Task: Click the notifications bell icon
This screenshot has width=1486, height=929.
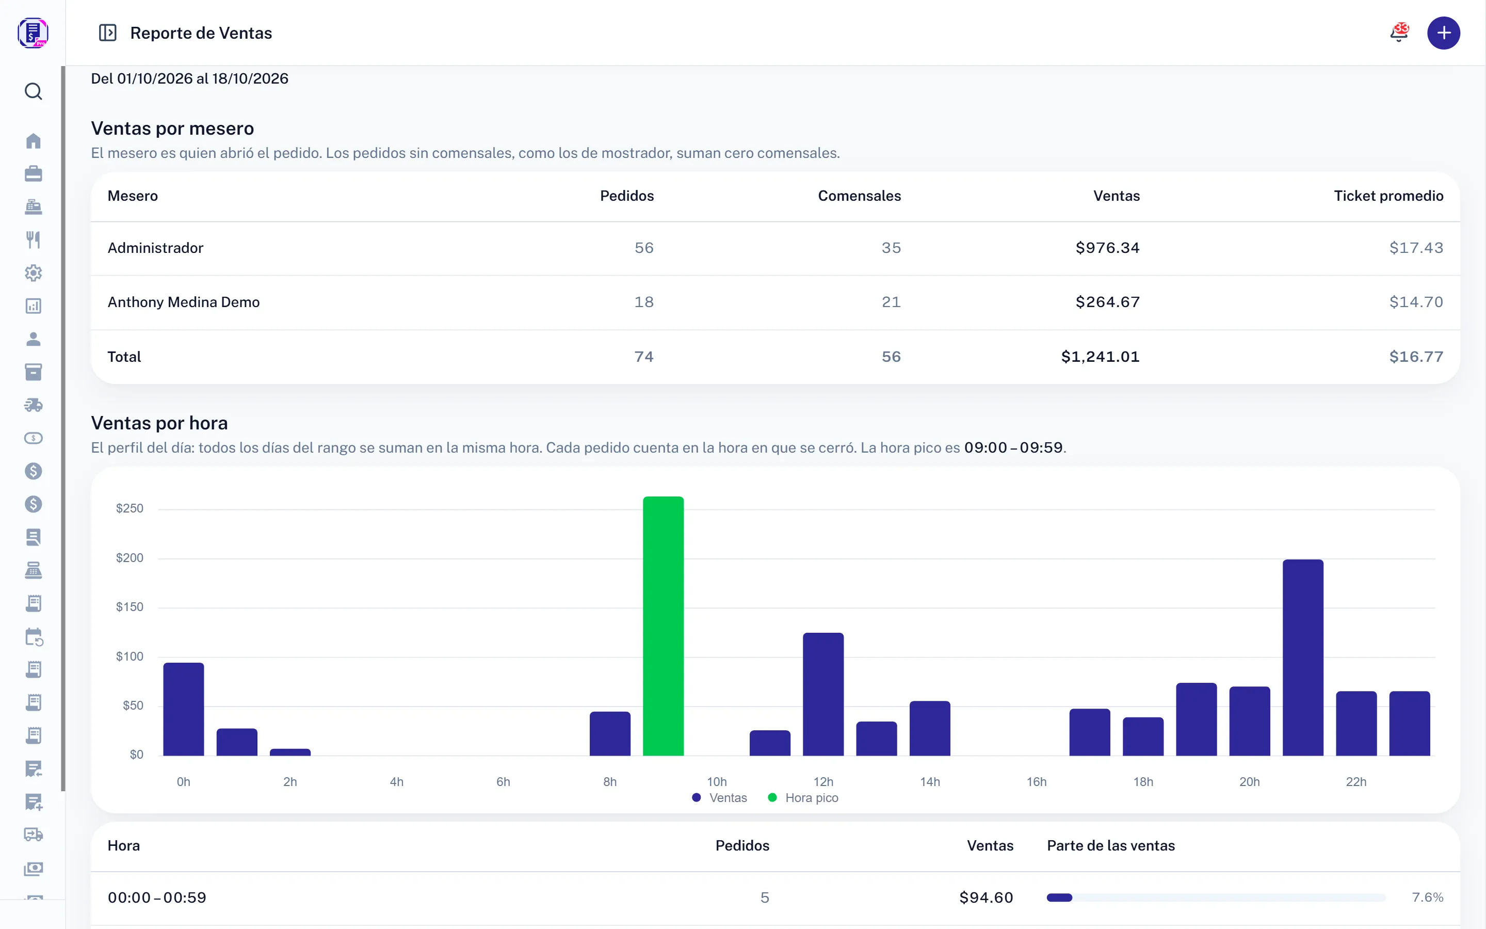Action: pos(1399,33)
